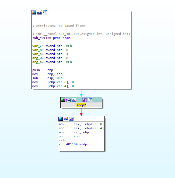Click the third title icon on top node
The width and height of the screenshot is (175, 178).
coord(45,12)
